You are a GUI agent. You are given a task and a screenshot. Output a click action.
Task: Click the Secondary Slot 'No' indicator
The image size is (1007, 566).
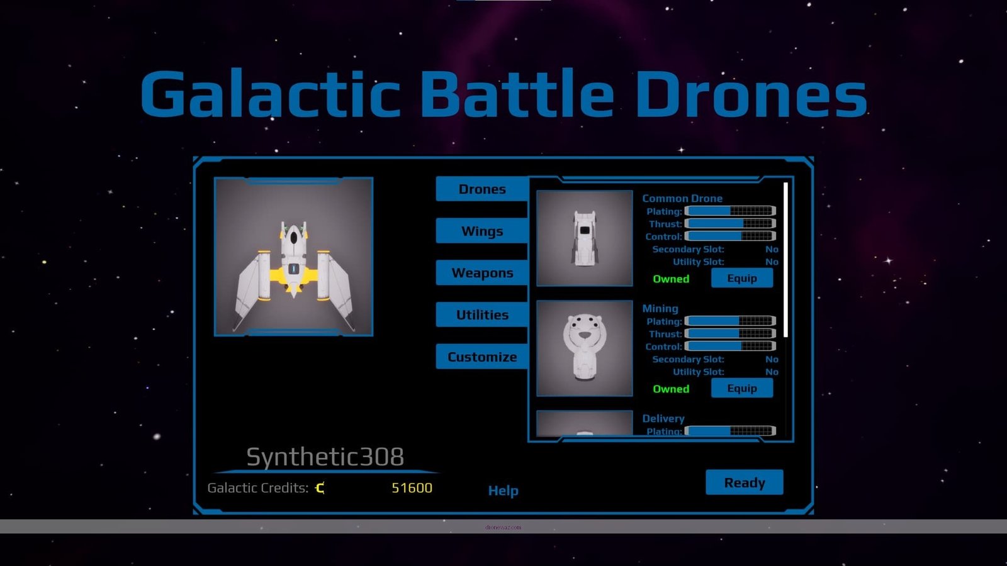pos(772,249)
